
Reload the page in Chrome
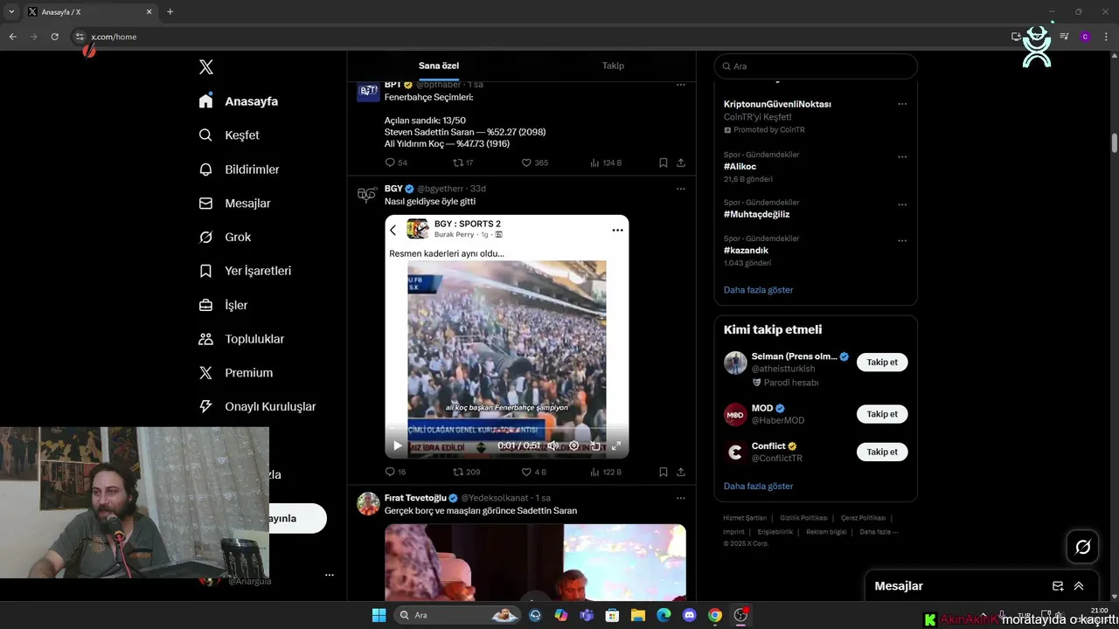tap(54, 37)
